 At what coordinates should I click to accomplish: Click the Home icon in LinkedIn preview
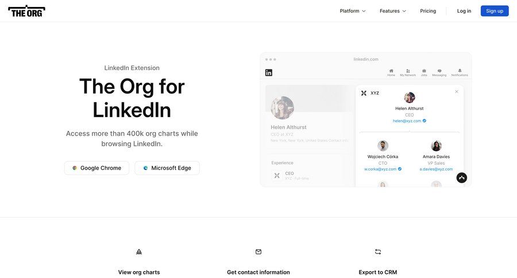(x=391, y=71)
